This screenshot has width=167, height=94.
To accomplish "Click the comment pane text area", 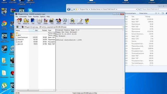I will pyautogui.click(x=89, y=59).
